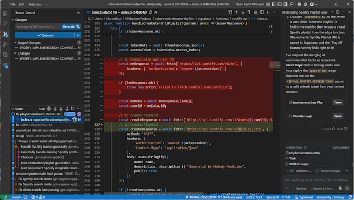
Task: Click the bell icon in status bar
Action: click(350, 197)
